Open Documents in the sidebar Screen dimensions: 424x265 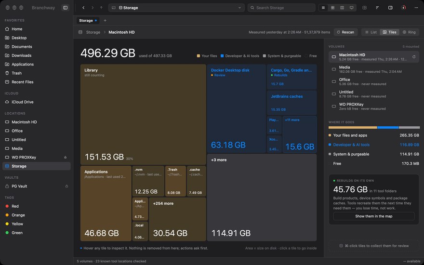click(x=37, y=47)
